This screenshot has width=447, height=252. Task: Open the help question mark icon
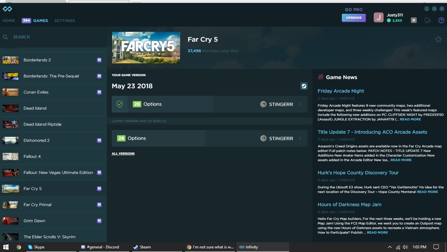pyautogui.click(x=441, y=20)
